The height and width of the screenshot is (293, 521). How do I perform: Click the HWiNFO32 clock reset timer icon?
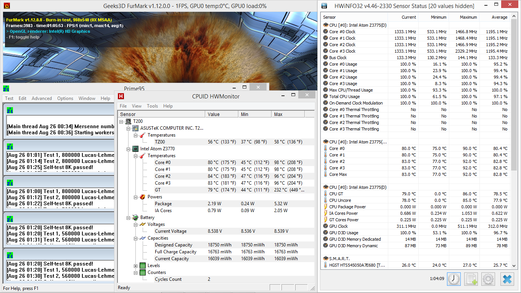coord(454,279)
